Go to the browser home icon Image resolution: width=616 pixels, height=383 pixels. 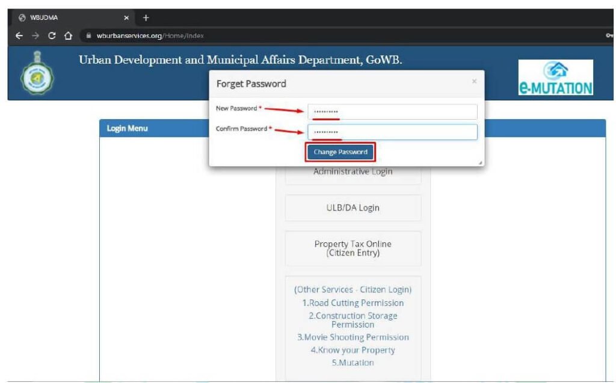tap(68, 35)
